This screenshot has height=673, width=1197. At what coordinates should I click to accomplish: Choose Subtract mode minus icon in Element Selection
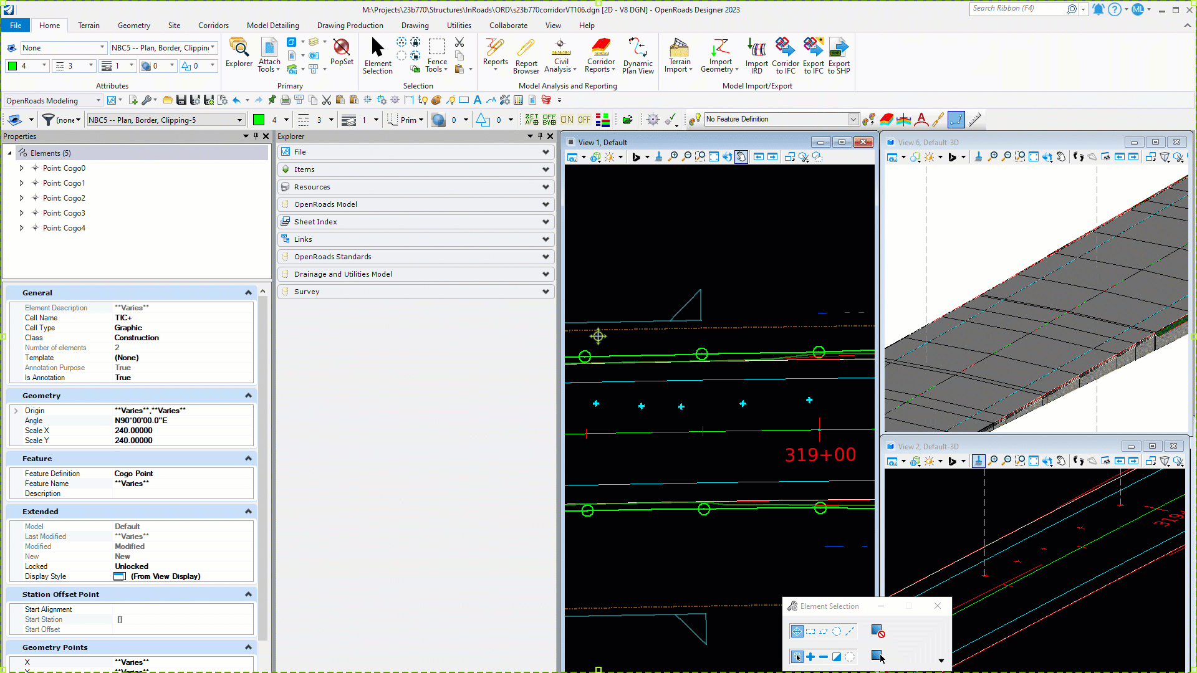point(824,657)
